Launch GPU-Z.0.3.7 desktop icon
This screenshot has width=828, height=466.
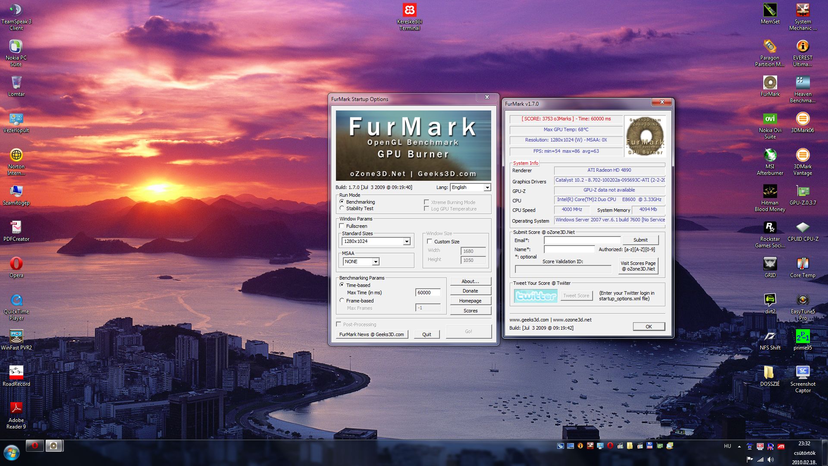pyautogui.click(x=803, y=195)
